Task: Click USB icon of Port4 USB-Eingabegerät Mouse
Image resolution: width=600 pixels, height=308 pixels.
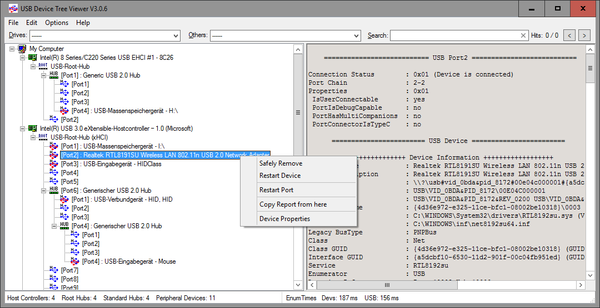Action: pyautogui.click(x=76, y=261)
